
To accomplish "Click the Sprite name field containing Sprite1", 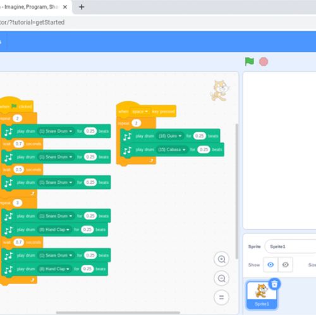I will pos(290,246).
